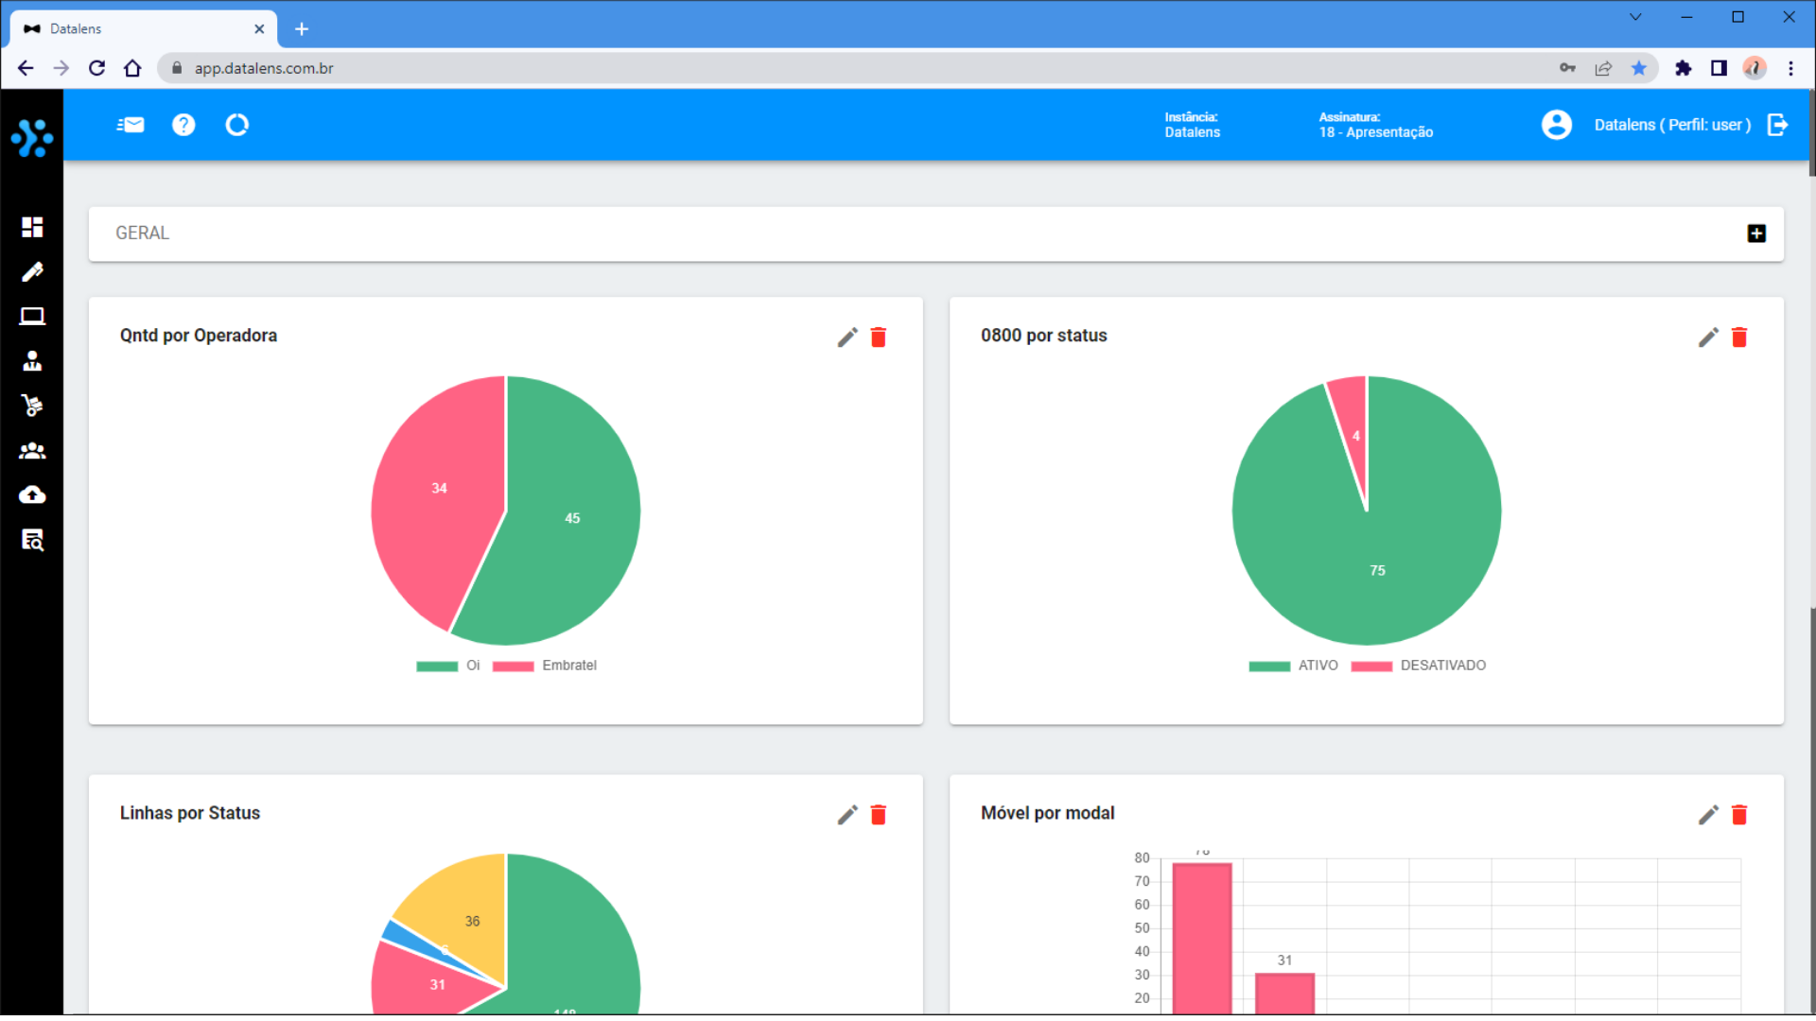Delete the Qntd por Operadora chart
Image resolution: width=1816 pixels, height=1021 pixels.
[879, 337]
